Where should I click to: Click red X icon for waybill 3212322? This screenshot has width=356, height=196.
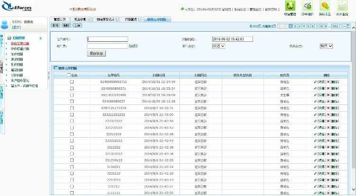click(328, 147)
